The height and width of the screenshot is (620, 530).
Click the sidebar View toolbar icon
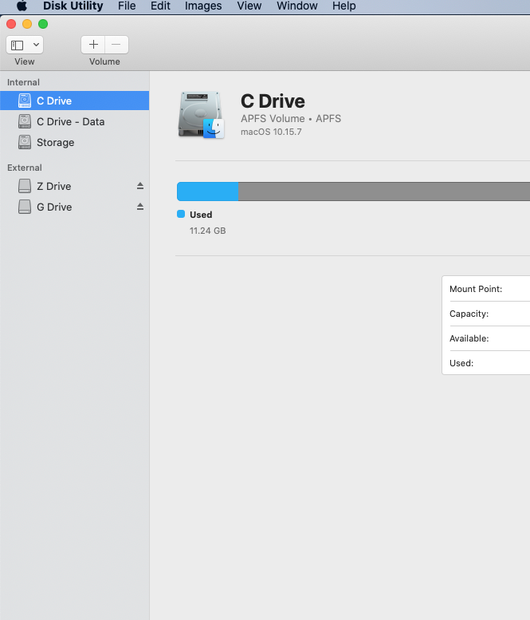18,45
